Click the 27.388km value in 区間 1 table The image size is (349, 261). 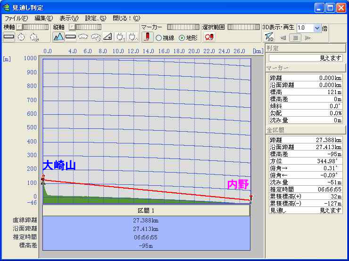tap(146, 221)
